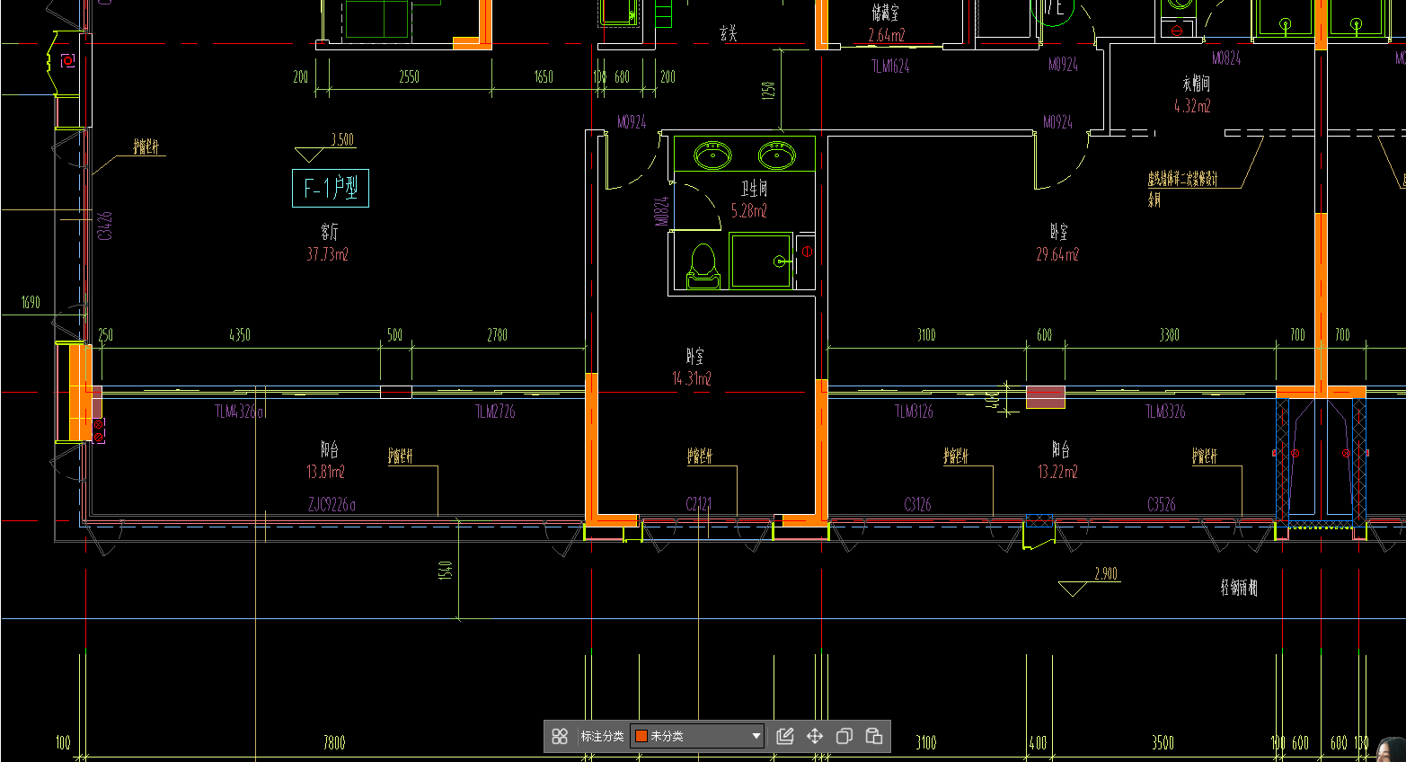The height and width of the screenshot is (762, 1406).
Task: Select the left washbasin in the bathroom
Action: click(x=712, y=155)
